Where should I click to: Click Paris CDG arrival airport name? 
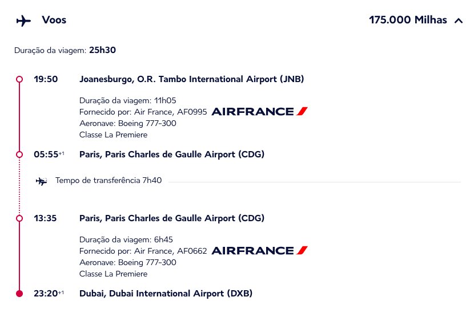172,154
